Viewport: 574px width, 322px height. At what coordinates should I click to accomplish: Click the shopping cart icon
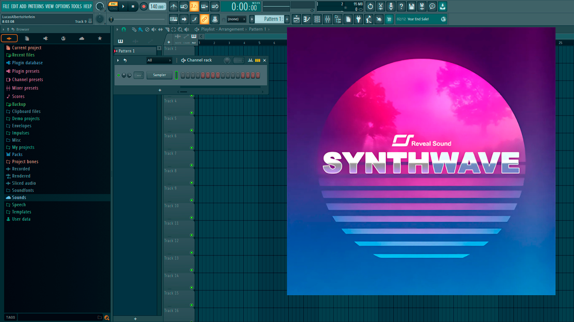(389, 19)
